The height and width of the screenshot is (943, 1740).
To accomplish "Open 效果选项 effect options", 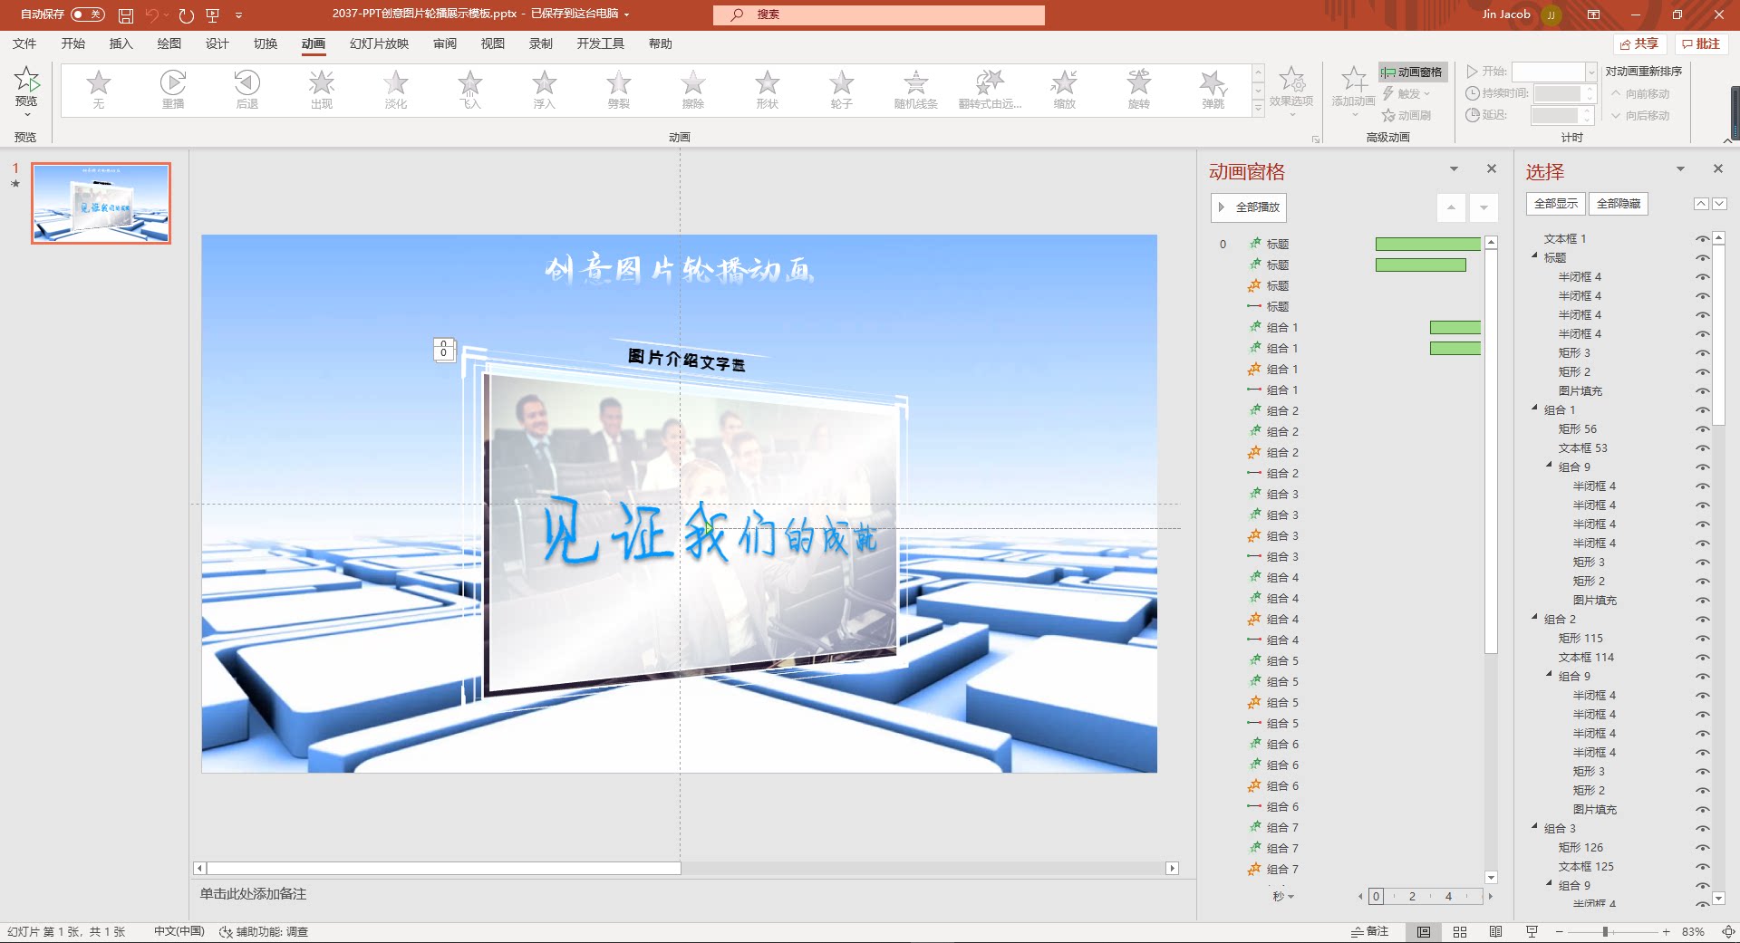I will point(1291,91).
